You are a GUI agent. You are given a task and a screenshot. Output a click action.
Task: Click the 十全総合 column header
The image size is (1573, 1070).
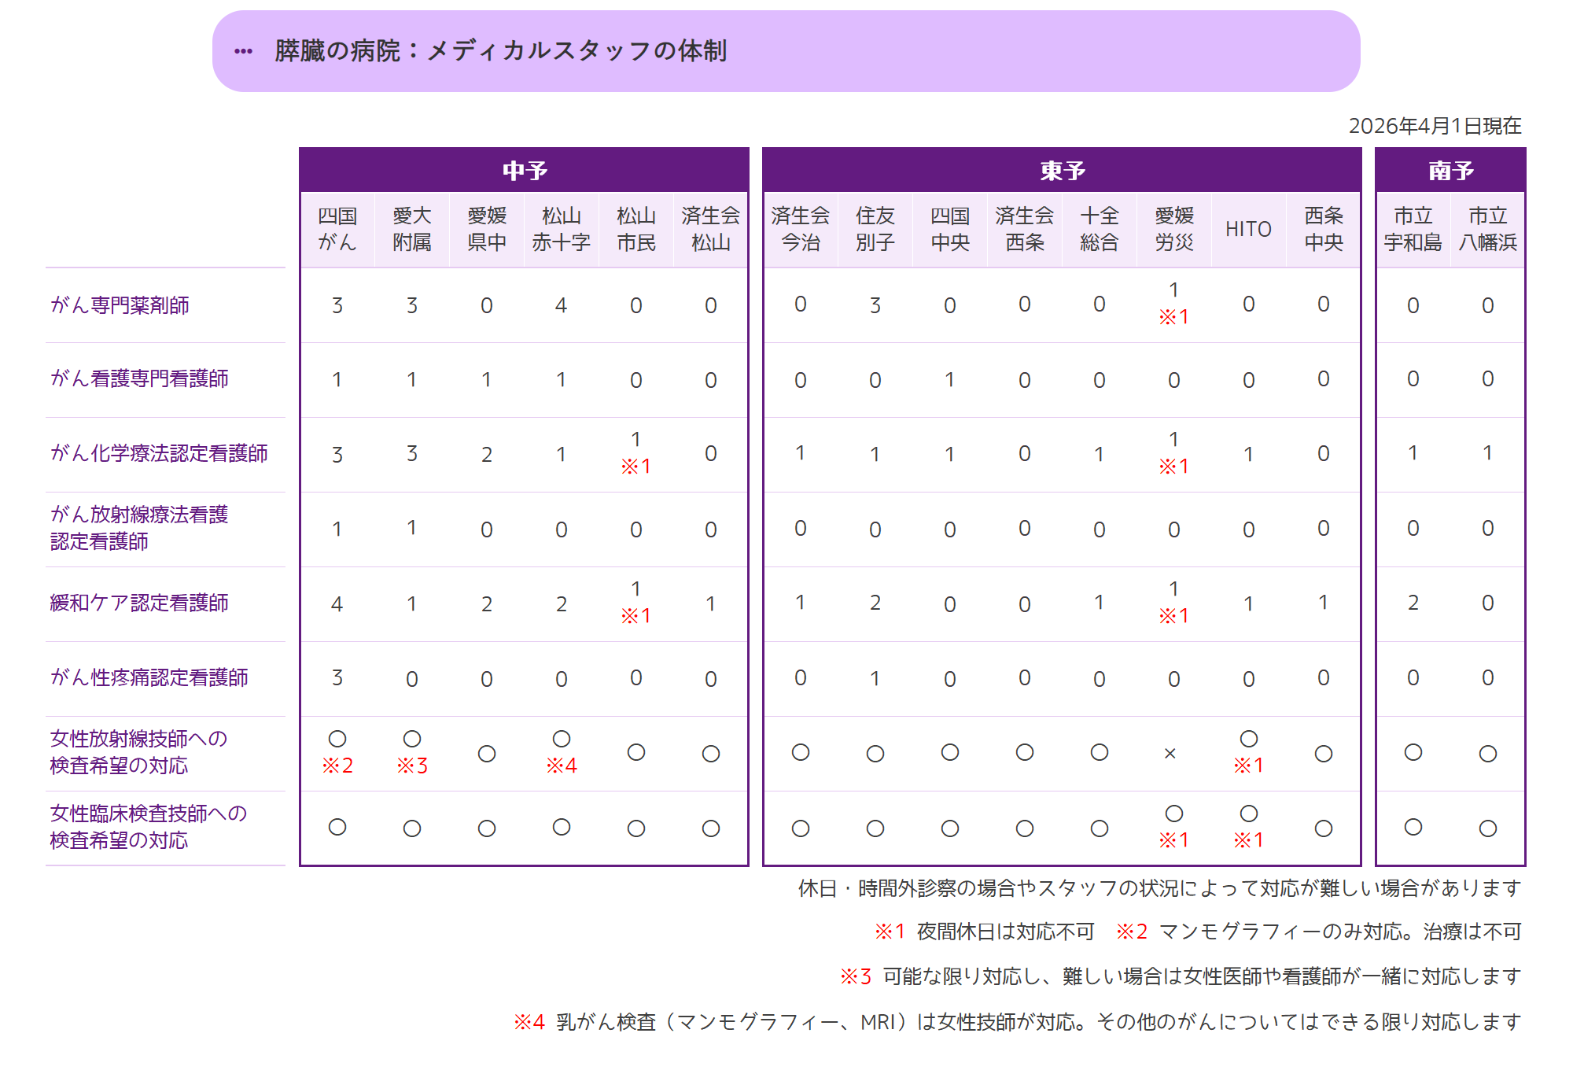click(x=1100, y=229)
